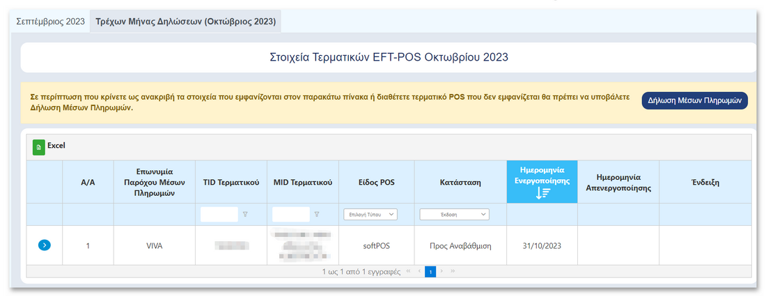Open the Έκδοση status filter dropdown
This screenshot has height=297, width=766.
(x=454, y=215)
